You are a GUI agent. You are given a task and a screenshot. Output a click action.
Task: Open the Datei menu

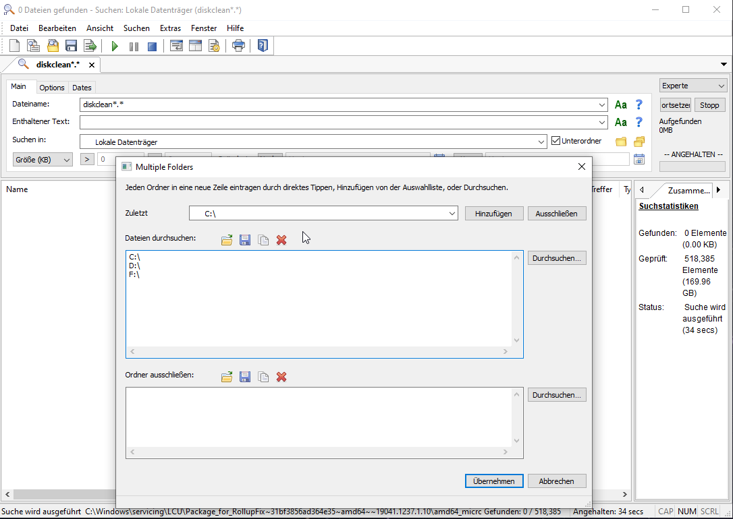pyautogui.click(x=19, y=28)
